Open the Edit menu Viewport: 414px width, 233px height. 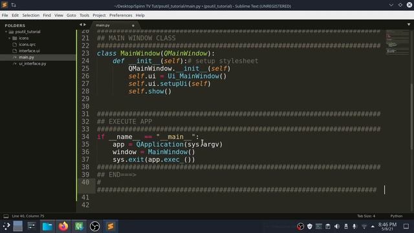[15, 16]
